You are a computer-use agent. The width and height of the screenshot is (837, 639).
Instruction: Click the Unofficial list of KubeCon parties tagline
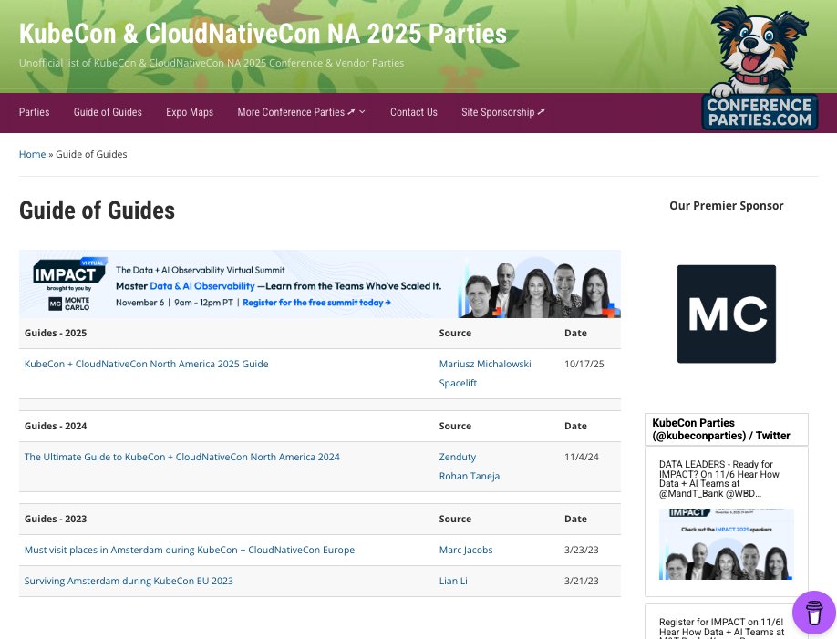click(212, 63)
